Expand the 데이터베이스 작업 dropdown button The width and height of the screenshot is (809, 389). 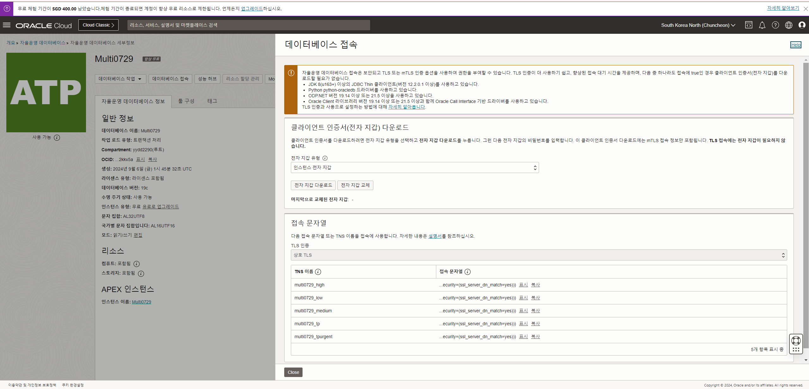click(120, 79)
